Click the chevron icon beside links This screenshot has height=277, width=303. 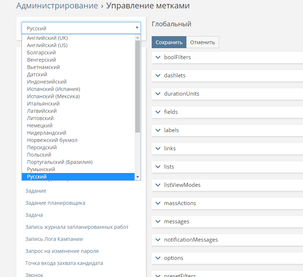[x=158, y=149]
